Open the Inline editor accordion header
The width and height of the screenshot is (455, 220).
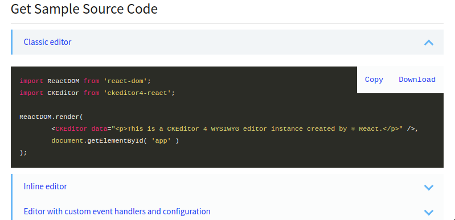pyautogui.click(x=227, y=186)
